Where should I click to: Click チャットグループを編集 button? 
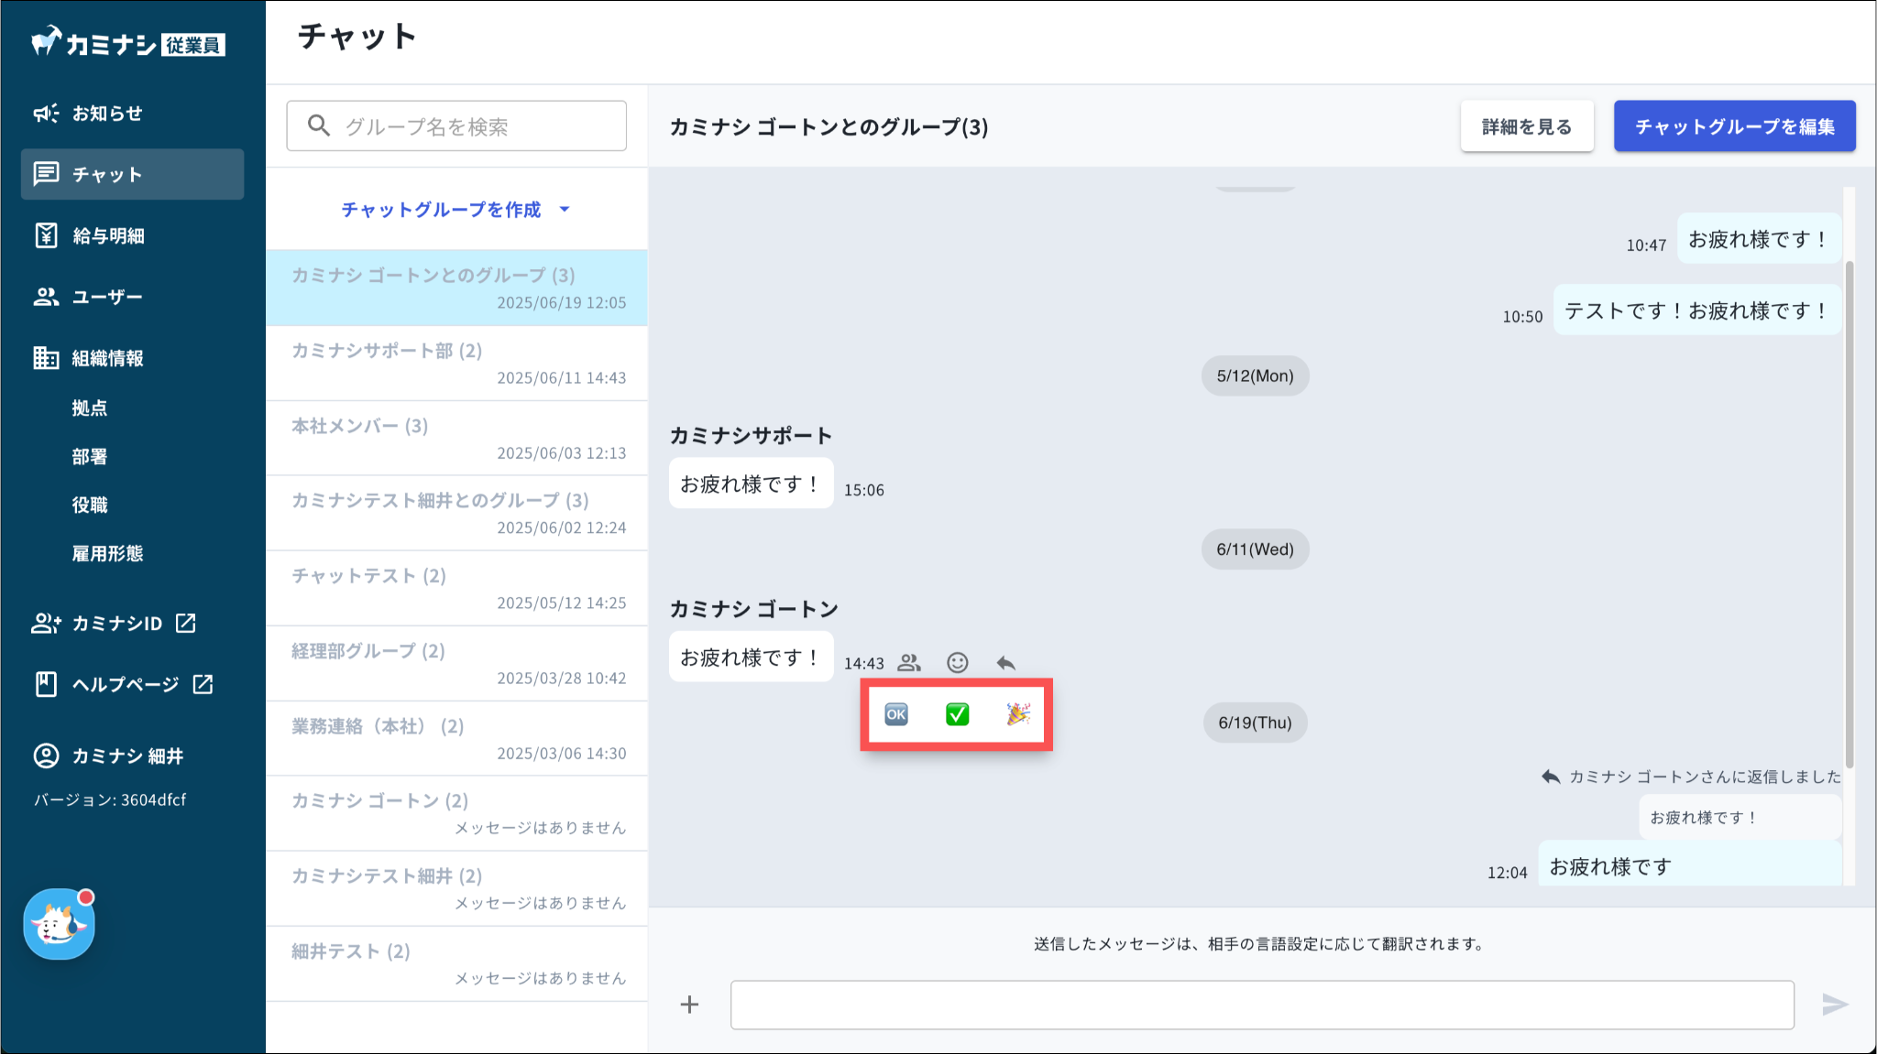tap(1734, 126)
